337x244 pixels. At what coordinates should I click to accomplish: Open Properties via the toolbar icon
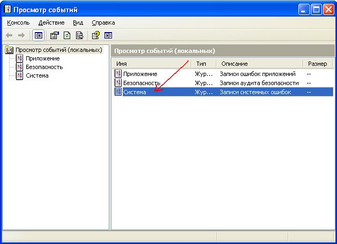pos(54,35)
